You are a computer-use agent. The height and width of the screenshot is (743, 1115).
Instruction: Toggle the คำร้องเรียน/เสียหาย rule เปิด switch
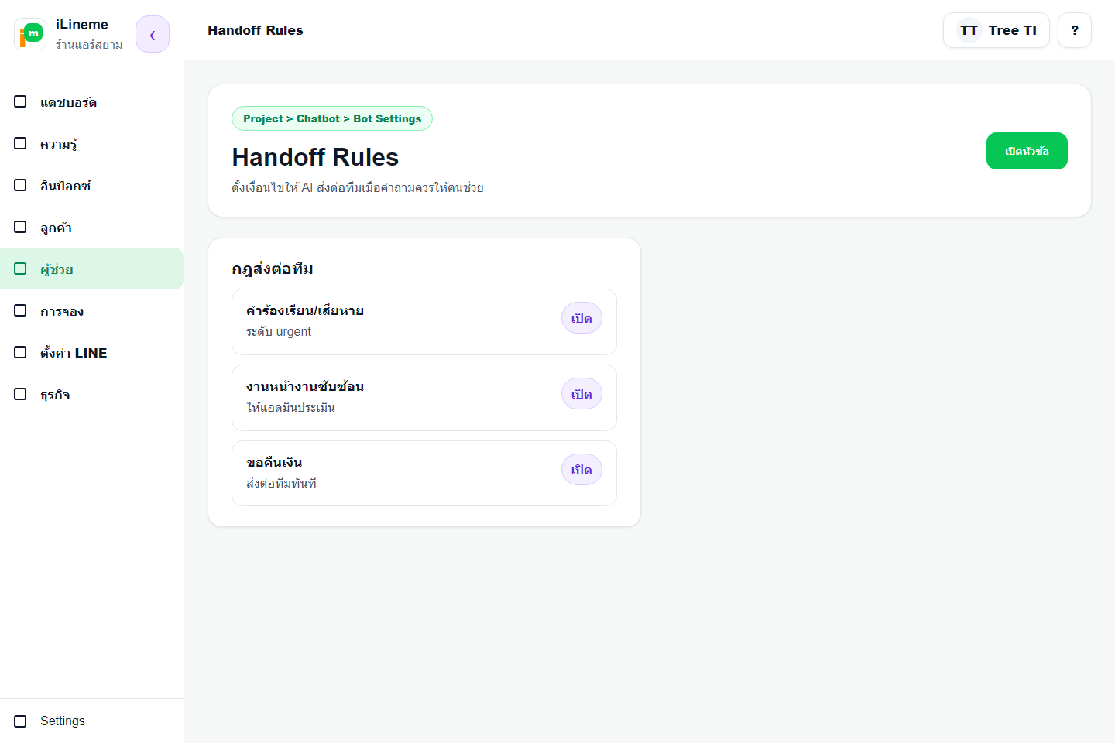pyautogui.click(x=582, y=318)
